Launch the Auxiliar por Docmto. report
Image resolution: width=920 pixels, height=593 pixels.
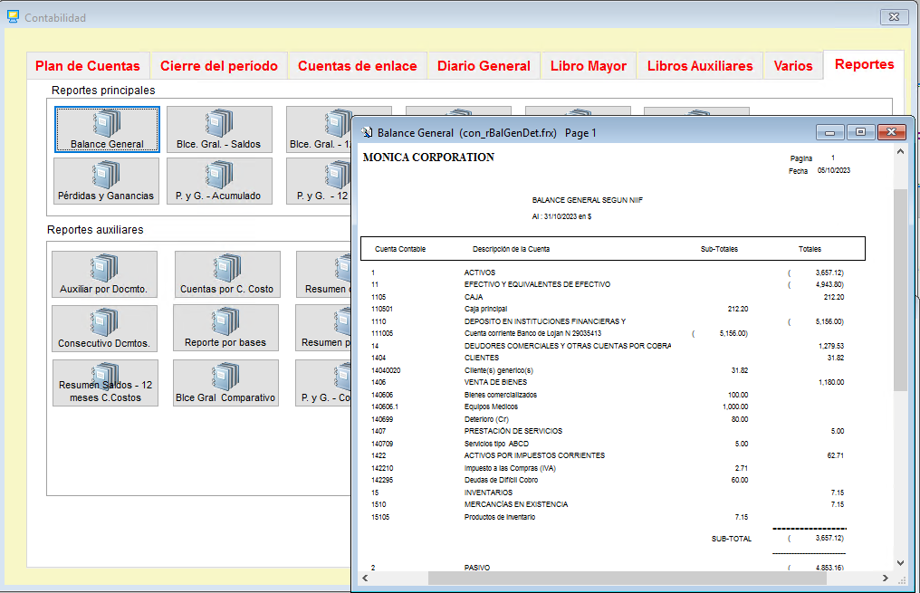pyautogui.click(x=104, y=274)
